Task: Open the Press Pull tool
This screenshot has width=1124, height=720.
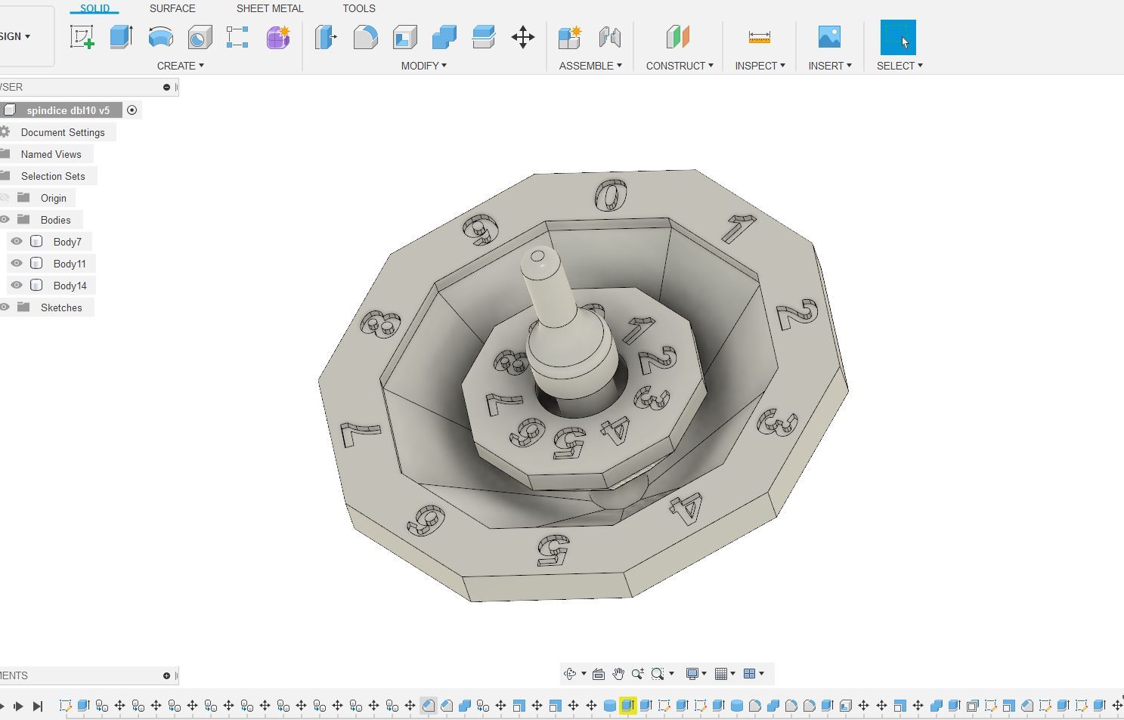Action: (x=326, y=36)
